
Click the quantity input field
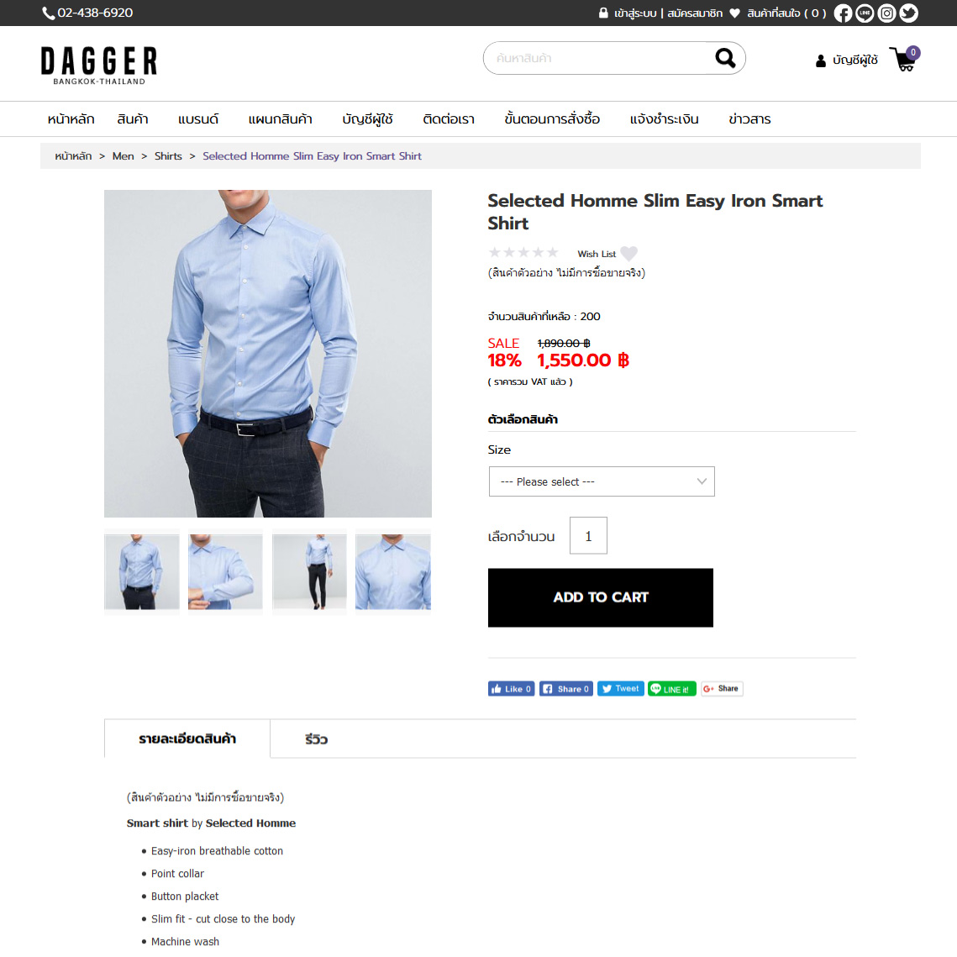coord(588,536)
